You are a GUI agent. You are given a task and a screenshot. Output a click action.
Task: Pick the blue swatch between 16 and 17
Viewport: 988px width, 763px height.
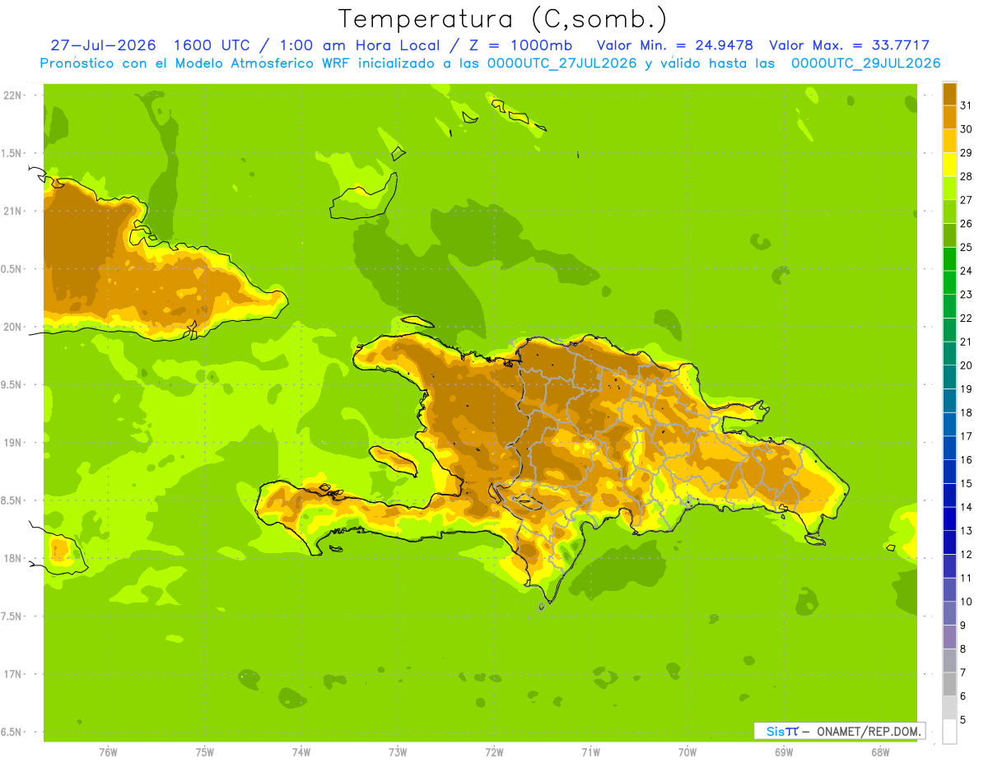[x=949, y=449]
